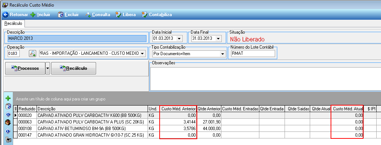The height and width of the screenshot is (145, 381).
Task: Select the Recálculo tab
Action: [14, 23]
